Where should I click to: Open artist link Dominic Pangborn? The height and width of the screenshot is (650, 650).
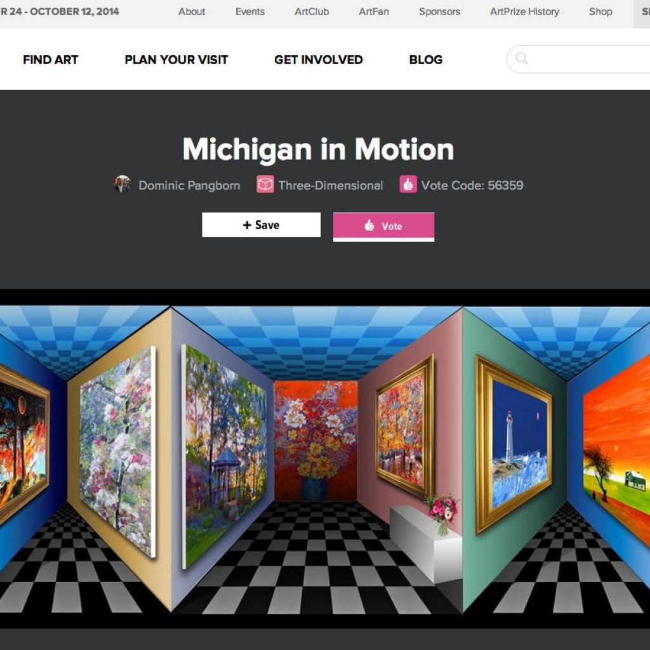coord(189,185)
